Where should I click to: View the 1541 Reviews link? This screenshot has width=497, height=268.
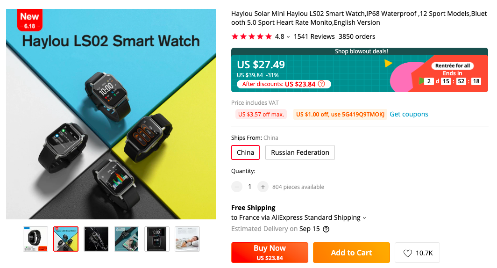314,36
